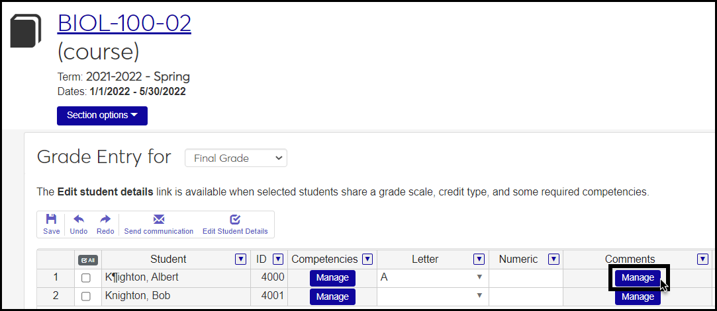Click the Edit Student Details icon
Image resolution: width=717 pixels, height=311 pixels.
click(235, 219)
